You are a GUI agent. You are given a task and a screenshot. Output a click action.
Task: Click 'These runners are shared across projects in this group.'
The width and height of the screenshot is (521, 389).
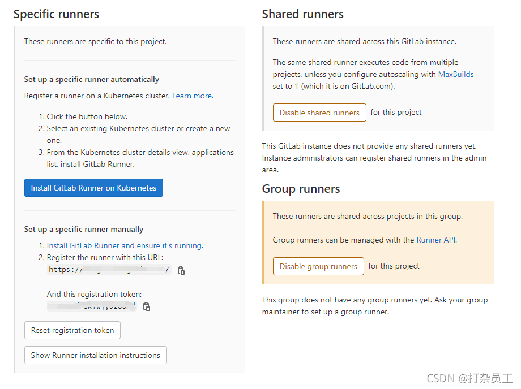pos(368,216)
